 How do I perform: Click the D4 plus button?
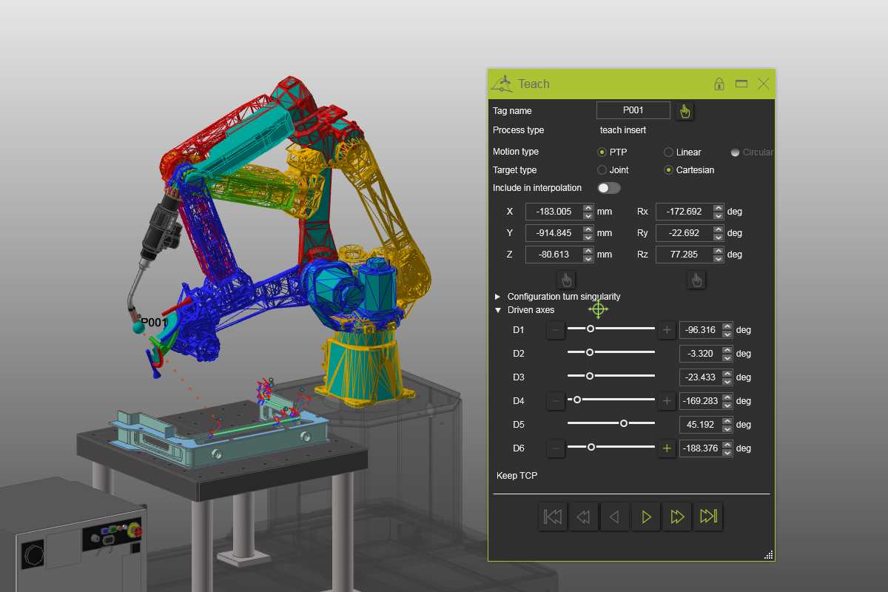coord(667,401)
